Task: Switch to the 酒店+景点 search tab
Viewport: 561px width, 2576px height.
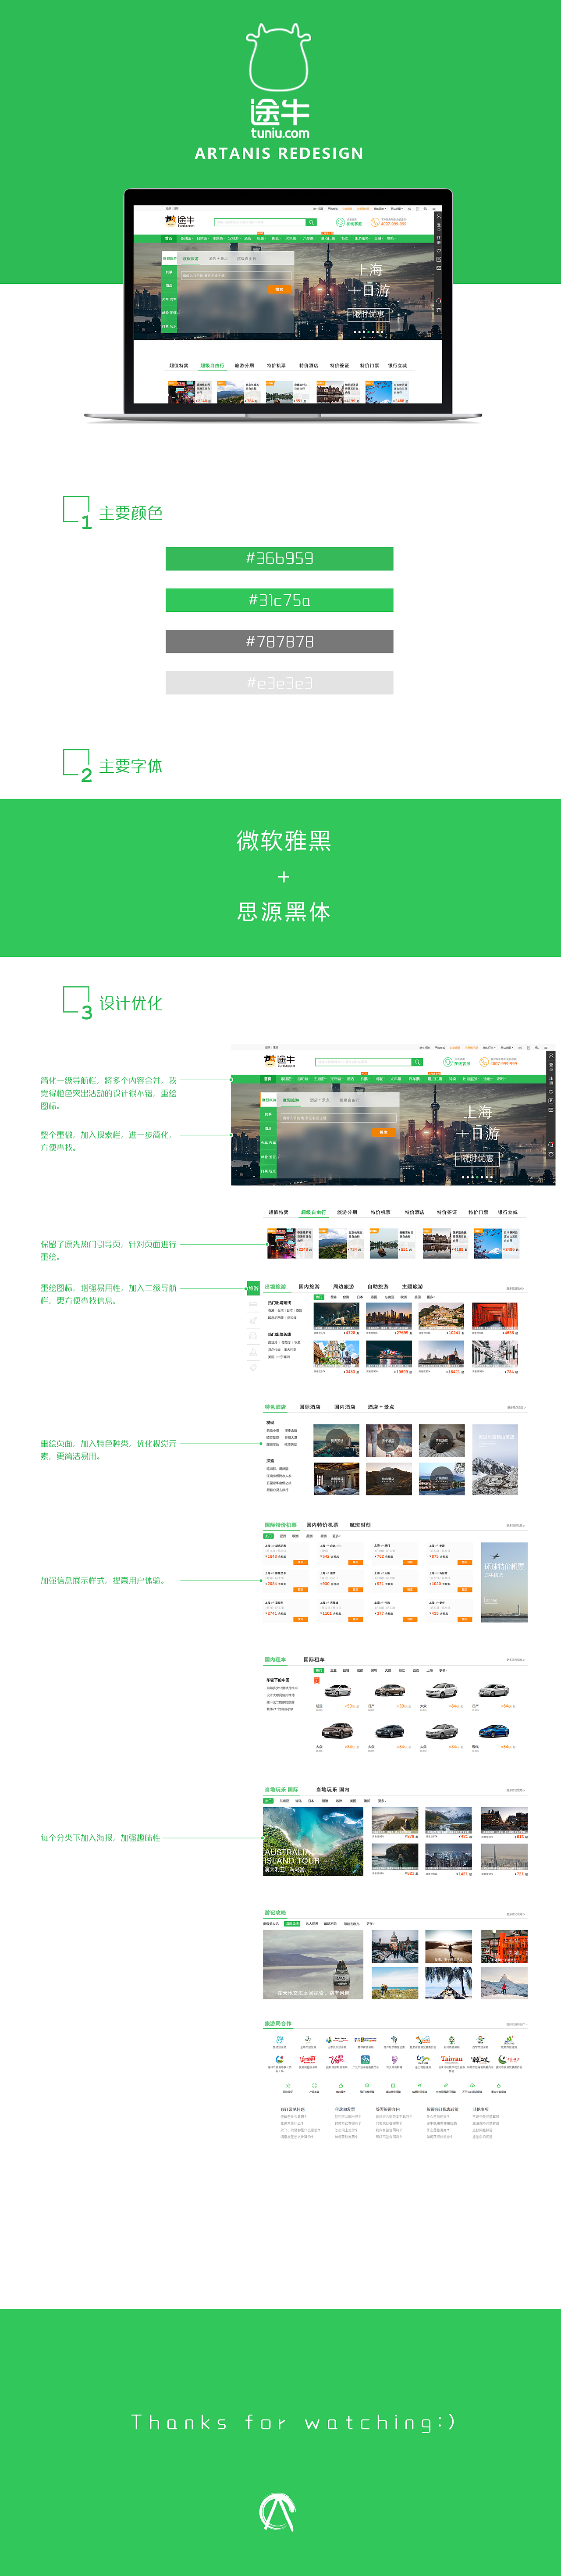Action: (320, 1100)
